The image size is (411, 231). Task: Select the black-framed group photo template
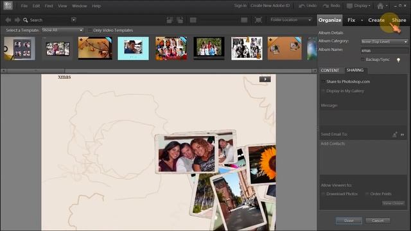pyautogui.click(x=209, y=49)
